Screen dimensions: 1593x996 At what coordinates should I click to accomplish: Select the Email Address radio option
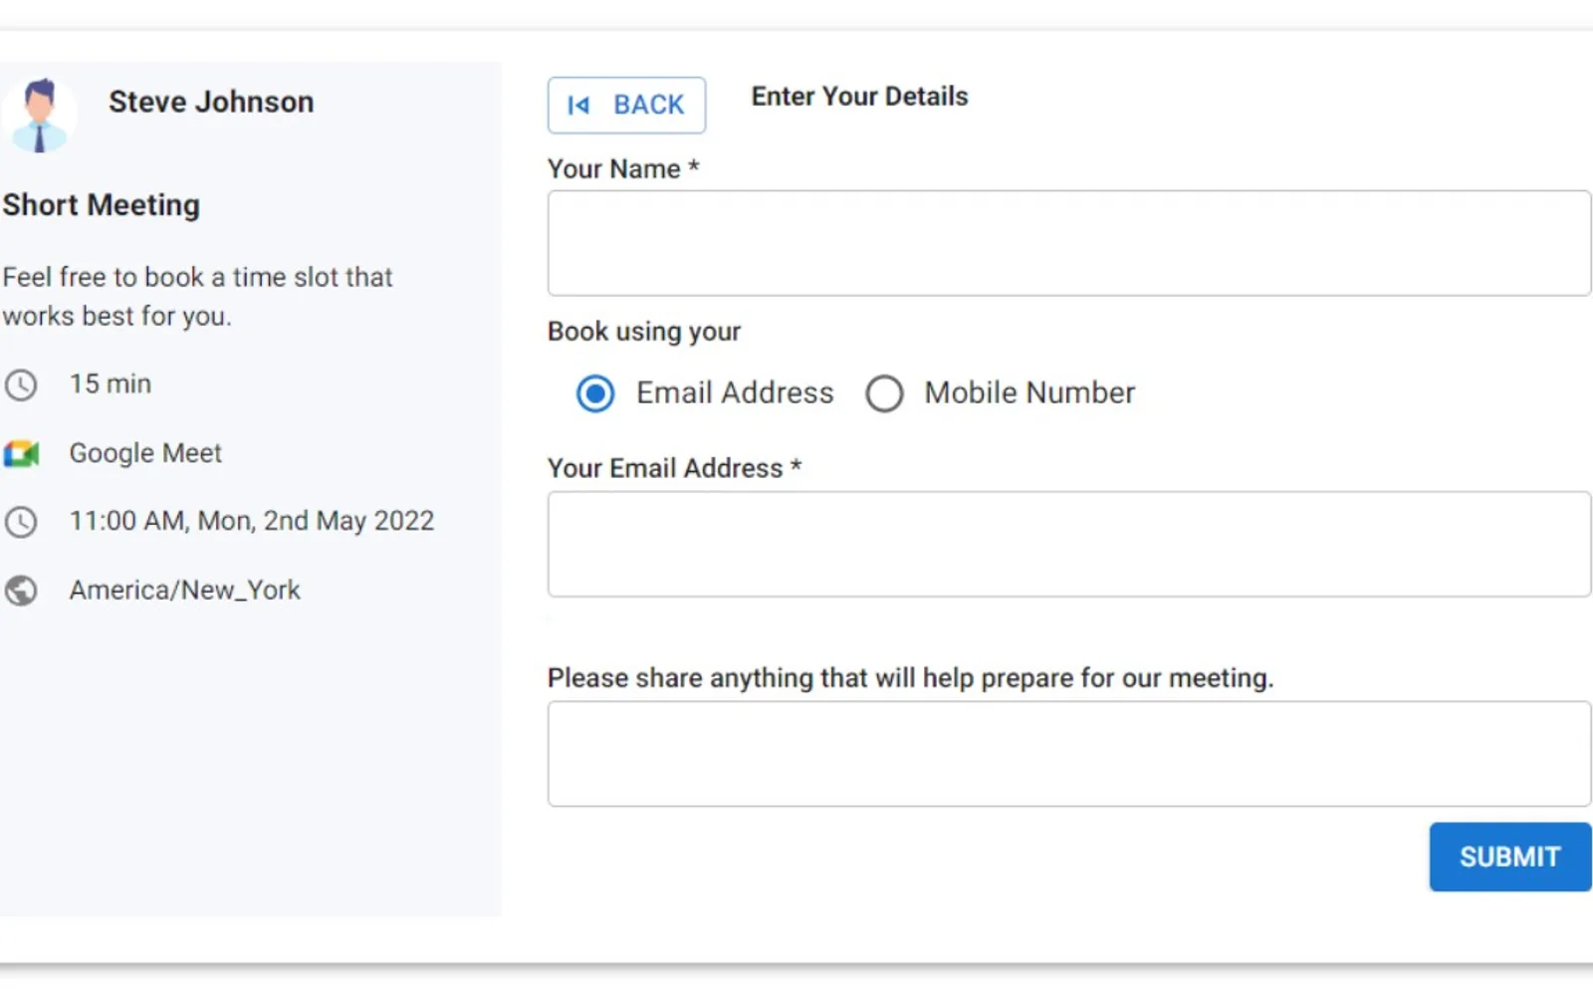click(595, 393)
